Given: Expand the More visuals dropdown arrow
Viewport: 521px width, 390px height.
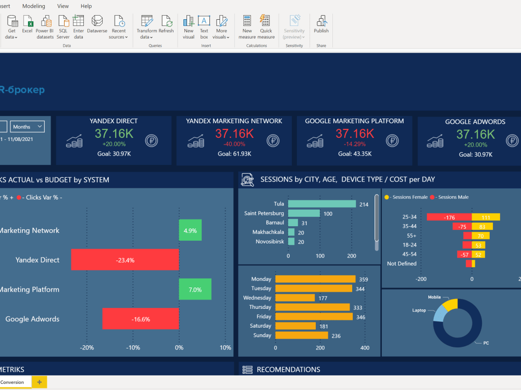Looking at the screenshot, I should pyautogui.click(x=228, y=37).
